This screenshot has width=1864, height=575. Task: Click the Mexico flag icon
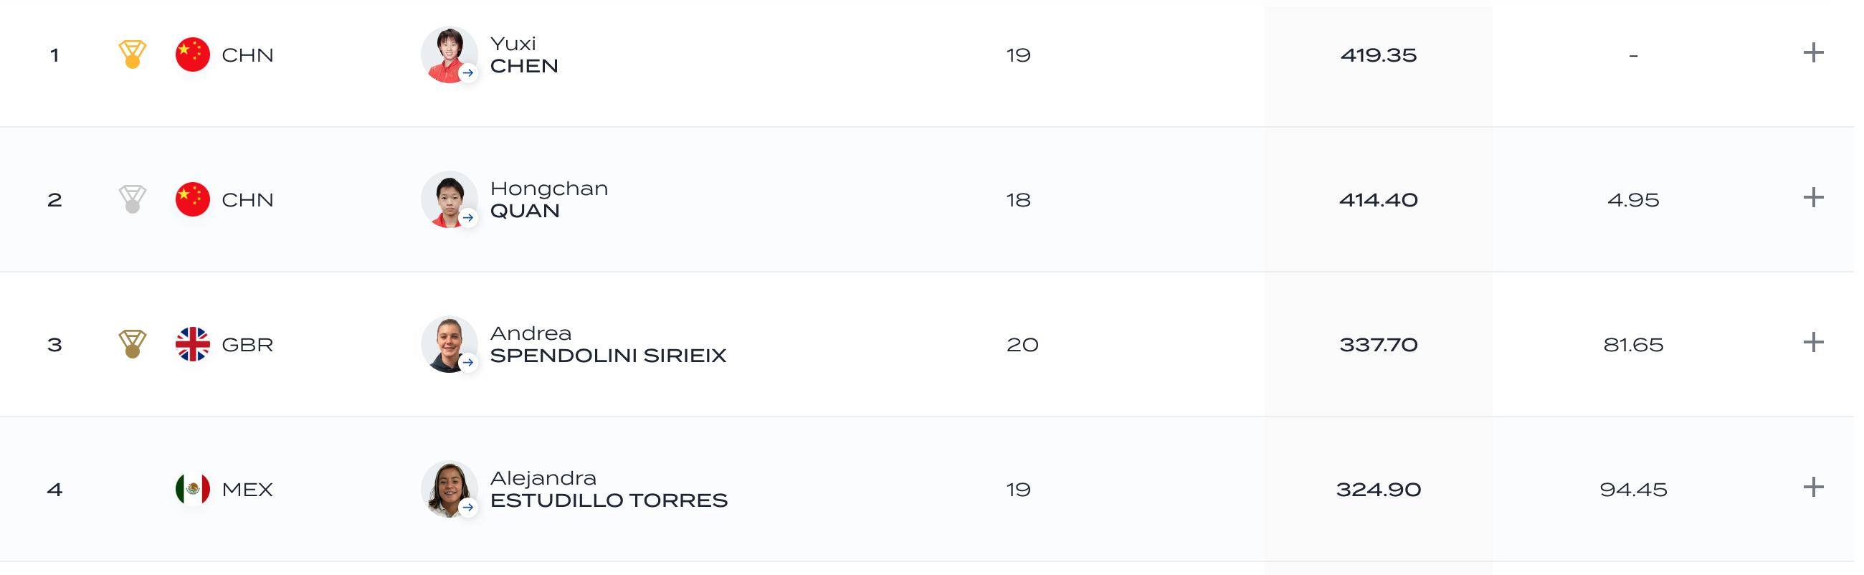(192, 489)
